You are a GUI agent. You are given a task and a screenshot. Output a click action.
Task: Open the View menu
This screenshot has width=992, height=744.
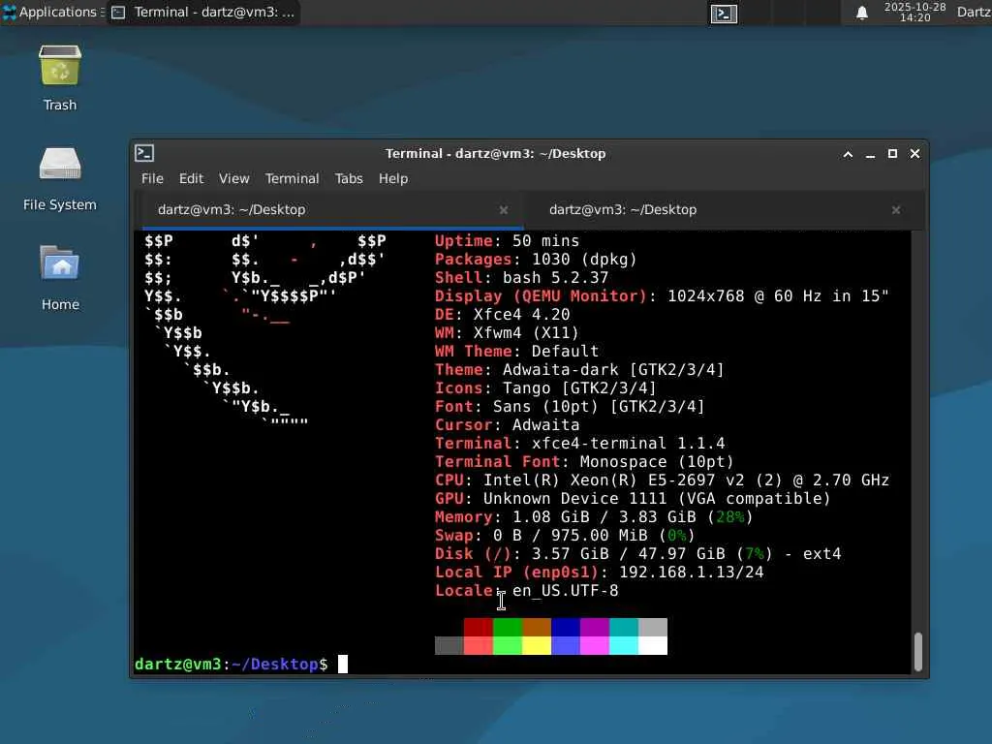click(x=234, y=178)
